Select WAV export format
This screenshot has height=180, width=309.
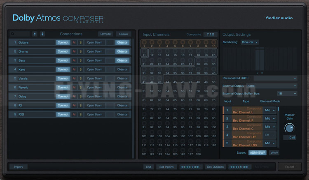pyautogui.click(x=274, y=153)
